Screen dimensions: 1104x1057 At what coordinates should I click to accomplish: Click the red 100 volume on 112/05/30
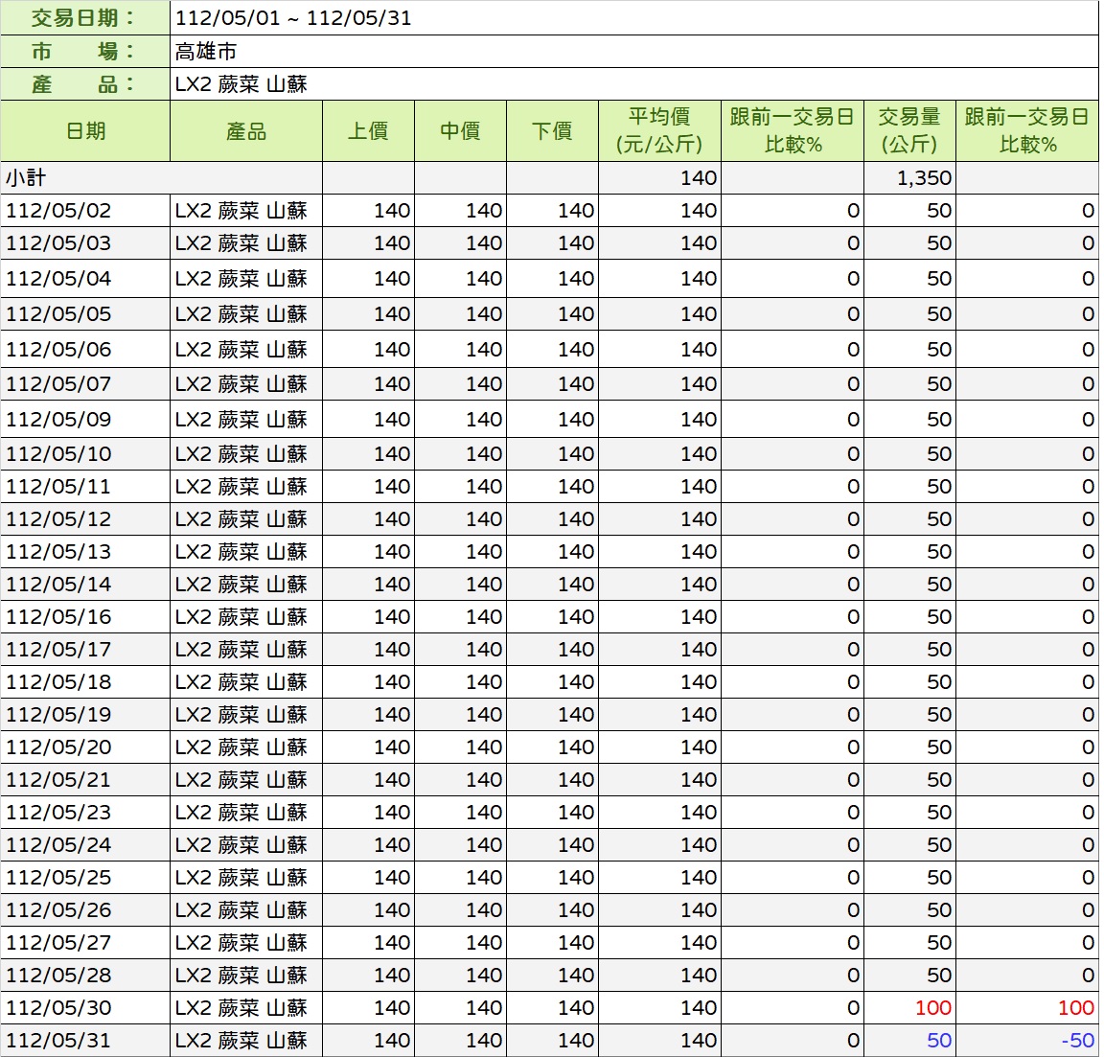coord(932,1008)
